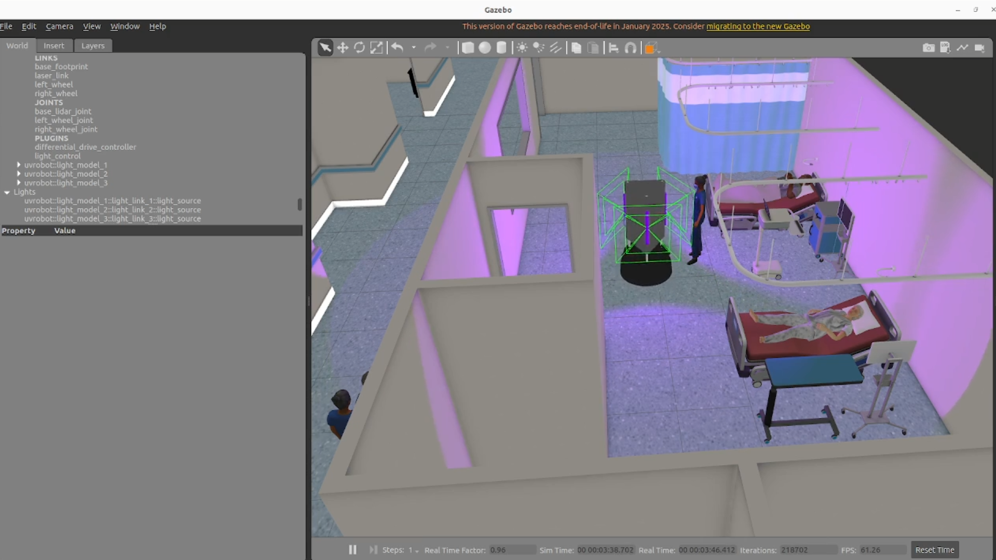996x560 pixels.
Task: Insert a box shape
Action: (468, 48)
